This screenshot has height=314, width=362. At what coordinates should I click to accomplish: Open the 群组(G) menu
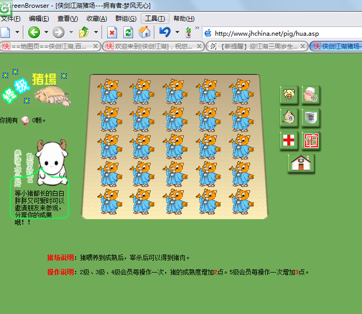tap(126, 19)
